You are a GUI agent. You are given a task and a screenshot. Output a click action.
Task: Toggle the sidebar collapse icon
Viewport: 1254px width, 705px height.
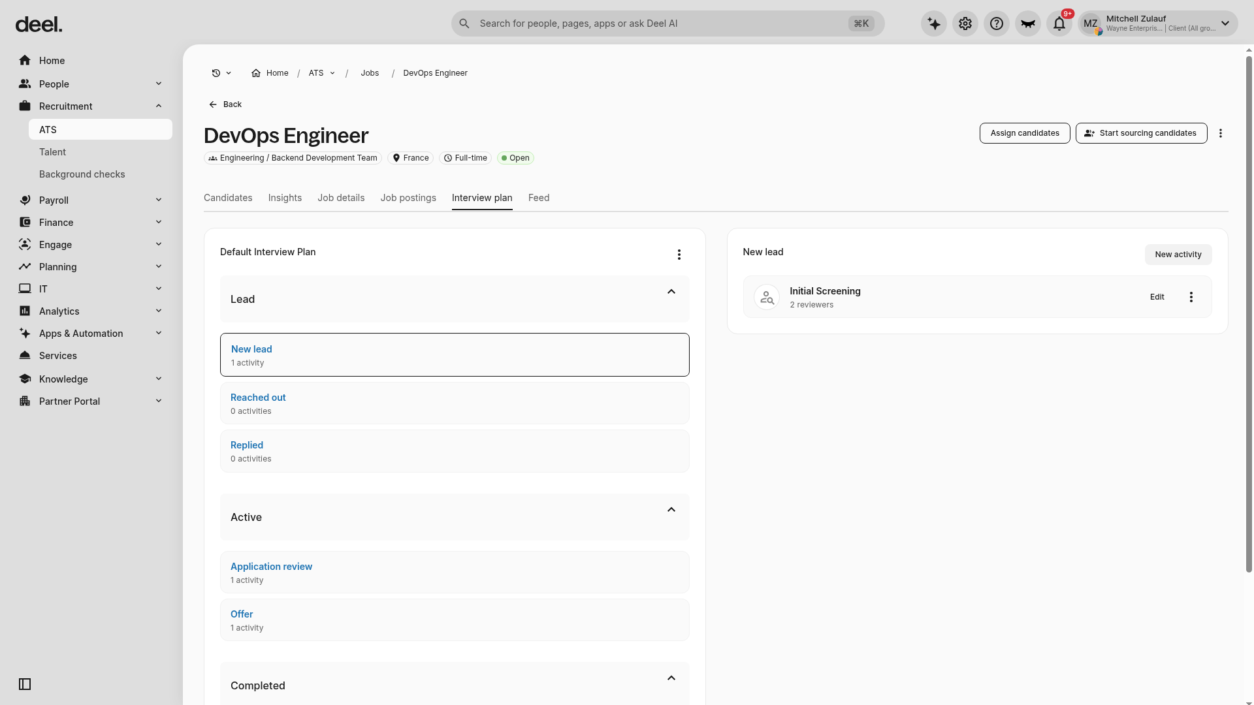(25, 684)
